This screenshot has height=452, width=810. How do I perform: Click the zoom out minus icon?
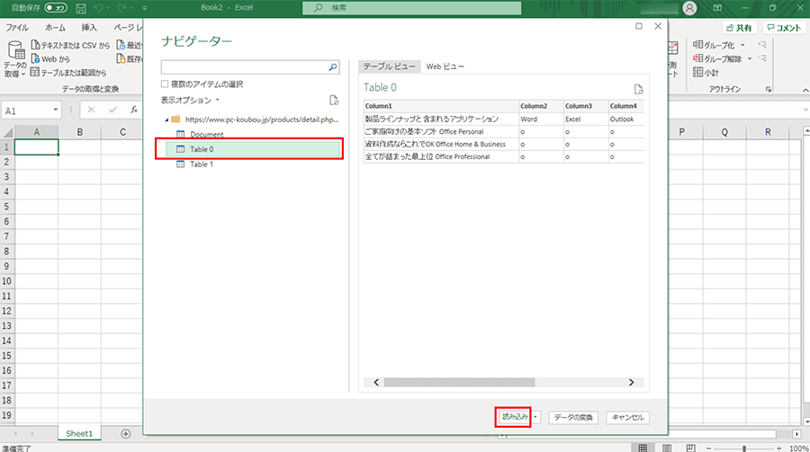[709, 448]
